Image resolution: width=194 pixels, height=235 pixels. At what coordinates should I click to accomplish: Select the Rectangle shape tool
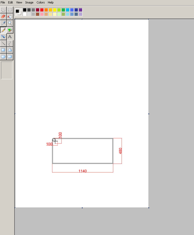pos(3,50)
